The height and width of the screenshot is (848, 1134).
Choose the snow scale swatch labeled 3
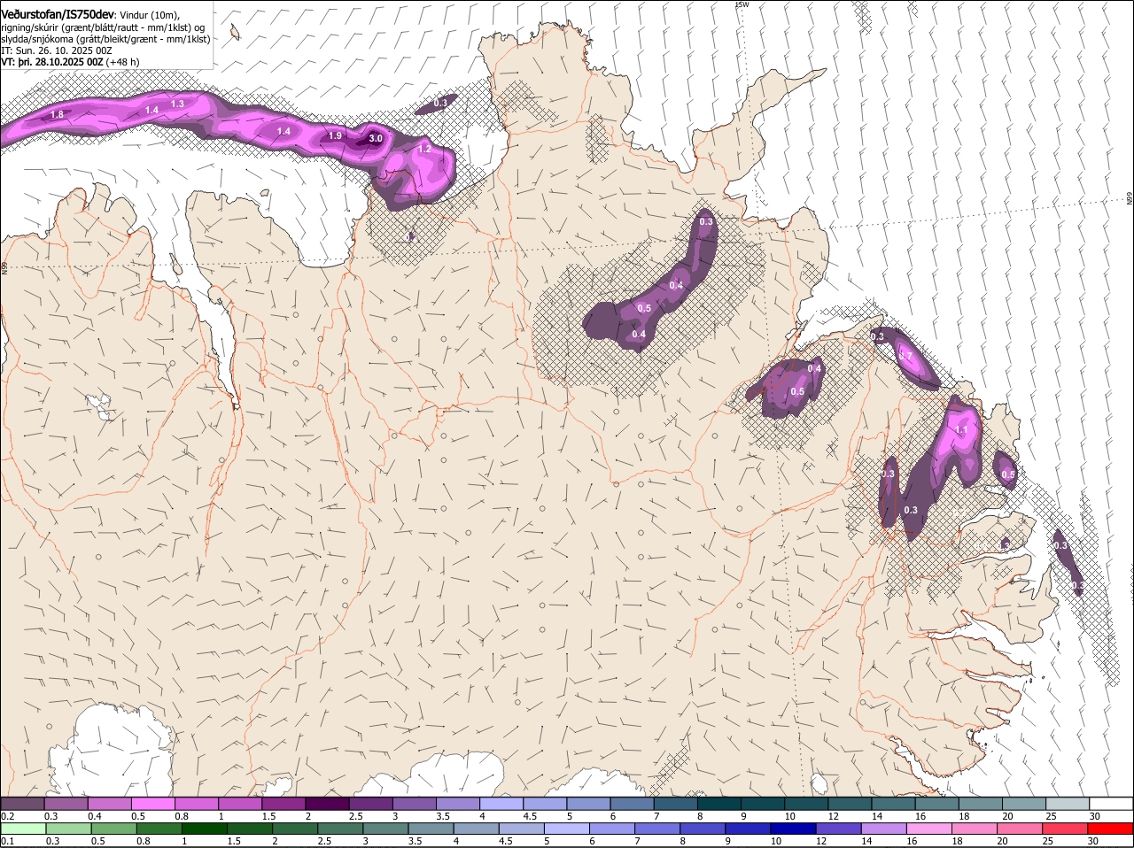click(x=414, y=803)
